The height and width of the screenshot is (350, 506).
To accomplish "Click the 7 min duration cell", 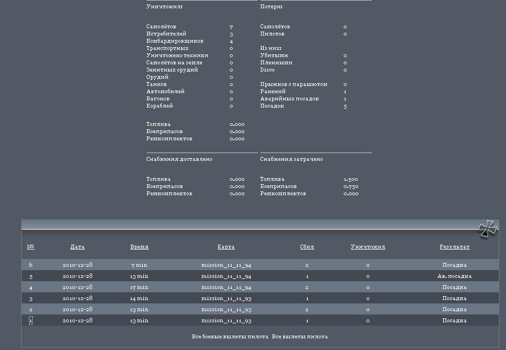I will [x=139, y=265].
